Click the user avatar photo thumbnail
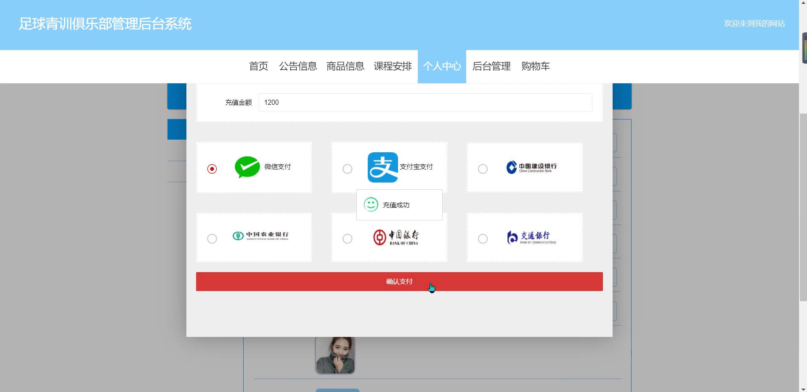The height and width of the screenshot is (392, 807). (x=335, y=355)
